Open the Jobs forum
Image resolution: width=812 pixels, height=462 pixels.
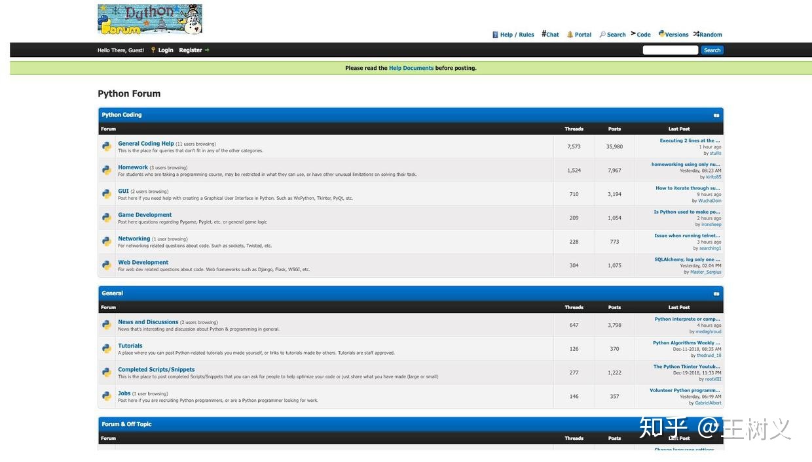pyautogui.click(x=124, y=393)
